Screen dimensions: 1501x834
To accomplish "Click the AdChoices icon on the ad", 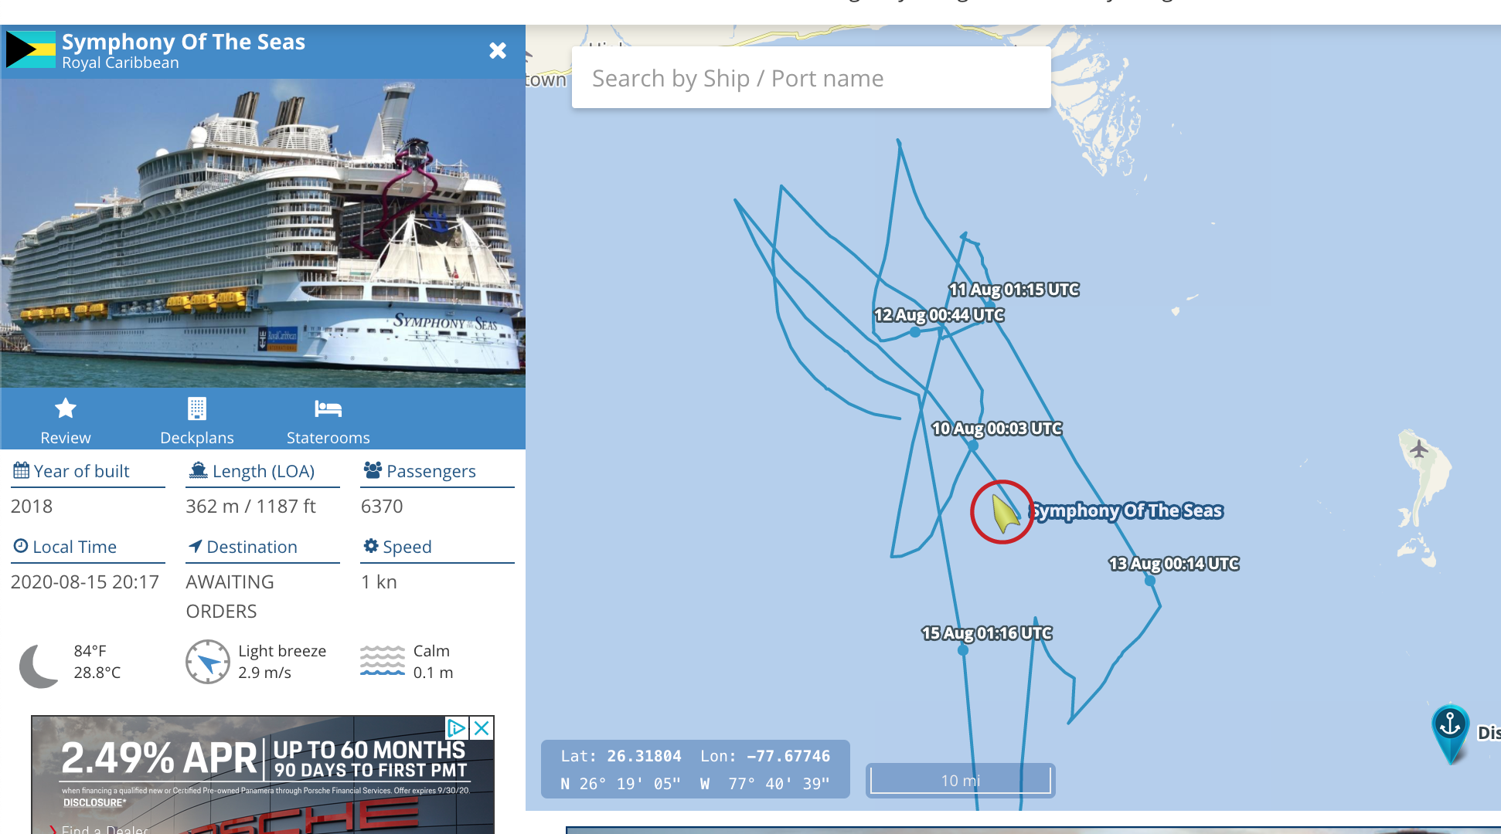I will point(456,727).
